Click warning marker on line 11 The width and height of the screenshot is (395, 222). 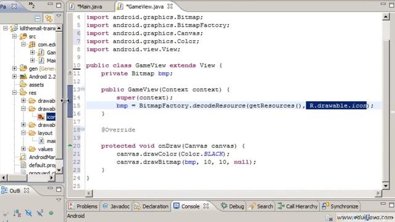pos(70,73)
